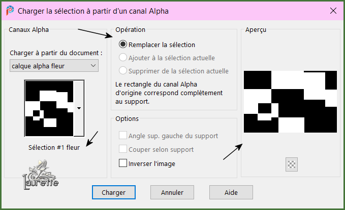Open help with the Aide button
The width and height of the screenshot is (345, 210).
pos(231,192)
